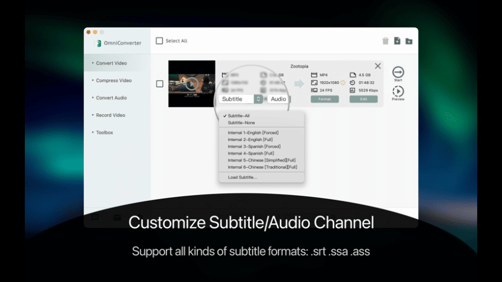Viewport: 502px width, 282px height.
Task: Click the add folder icon
Action: click(409, 41)
